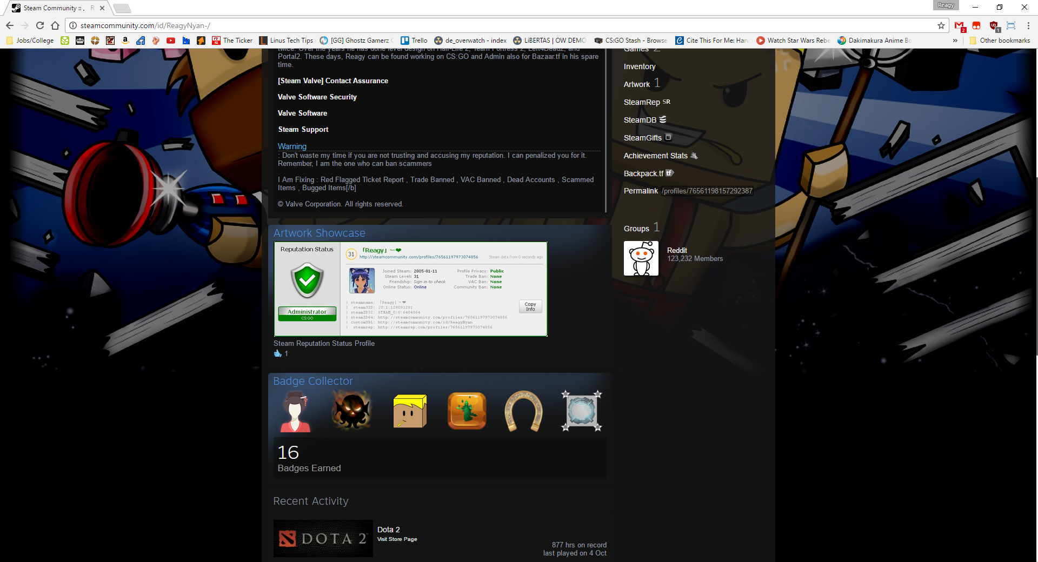Screen dimensions: 1038x562
Task: Reload the Steam Community page
Action: 40,25
